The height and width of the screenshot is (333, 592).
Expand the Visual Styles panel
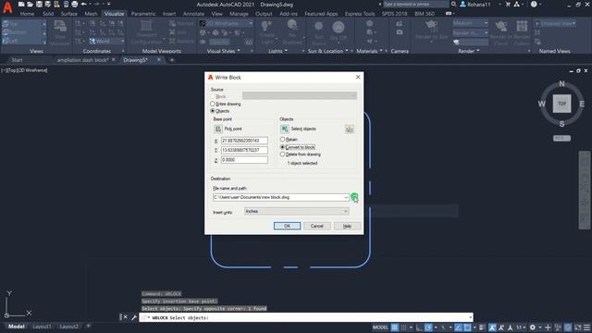click(224, 51)
